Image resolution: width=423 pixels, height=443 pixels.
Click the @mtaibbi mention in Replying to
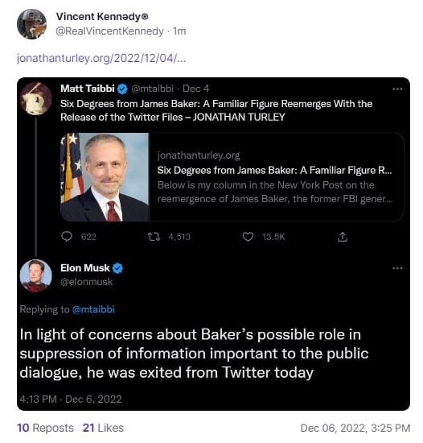point(93,309)
